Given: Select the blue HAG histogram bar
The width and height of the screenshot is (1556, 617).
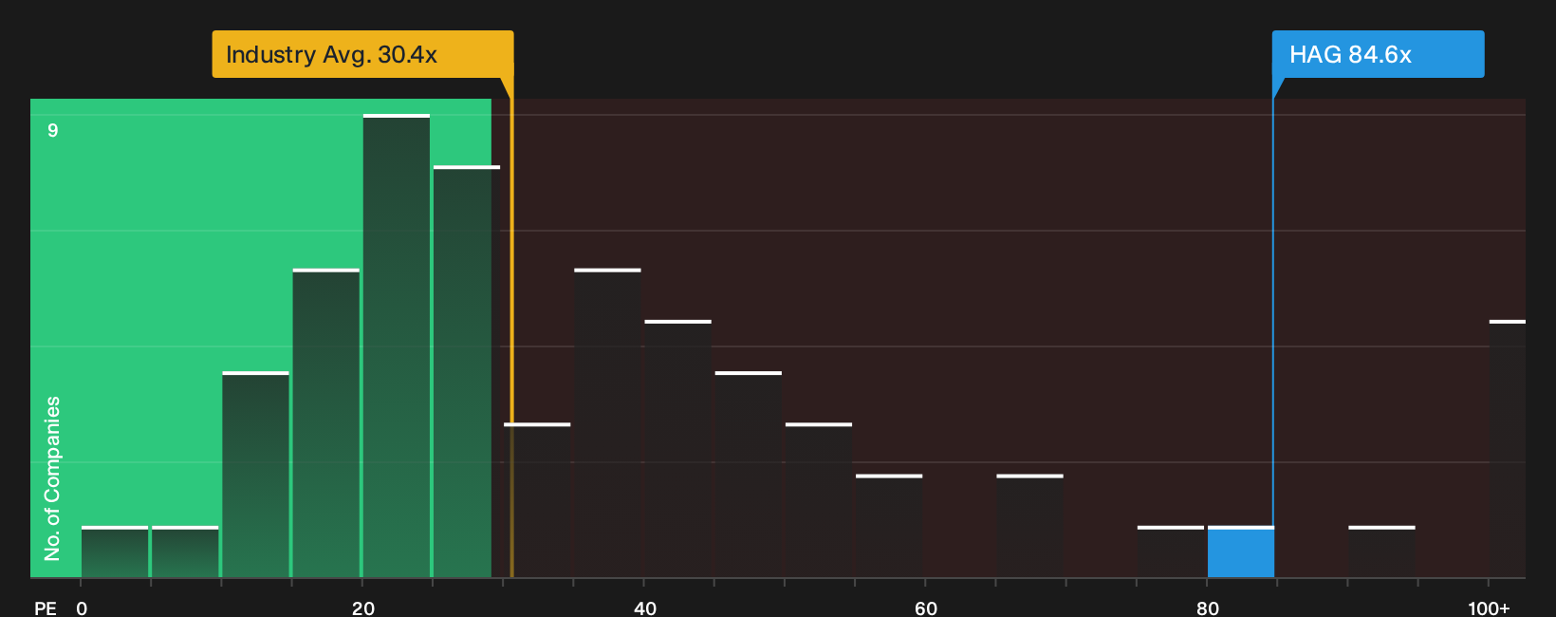Looking at the screenshot, I should [1240, 552].
